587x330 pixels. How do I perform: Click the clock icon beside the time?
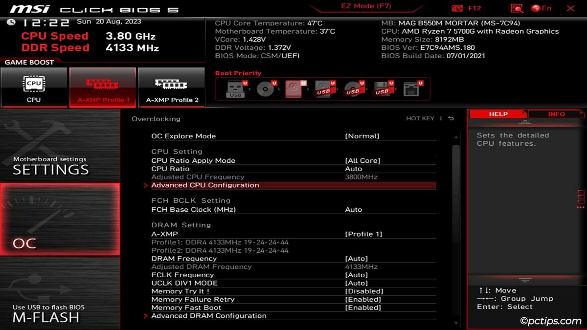click(12, 22)
